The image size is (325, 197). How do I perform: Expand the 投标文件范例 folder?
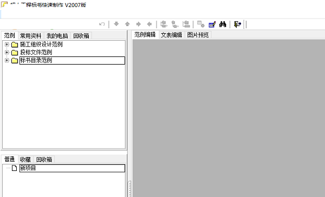pos(7,52)
